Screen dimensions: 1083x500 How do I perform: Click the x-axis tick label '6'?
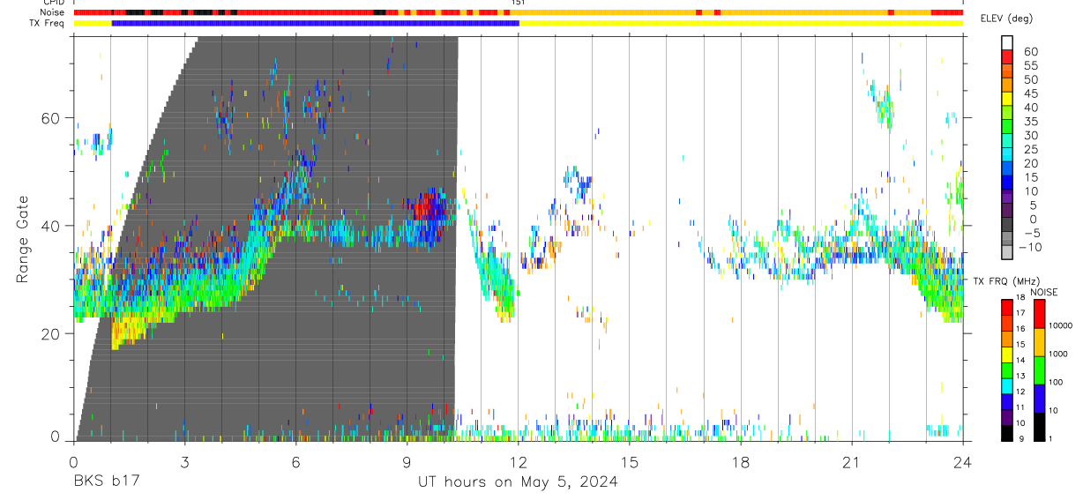(x=295, y=462)
